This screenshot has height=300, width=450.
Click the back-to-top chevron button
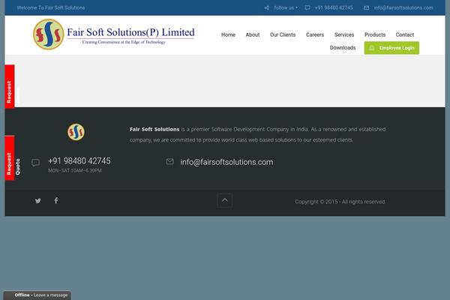click(225, 200)
